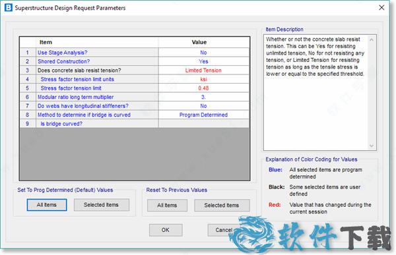Click 'All Items' under Set To Prog Determined

click(x=47, y=205)
